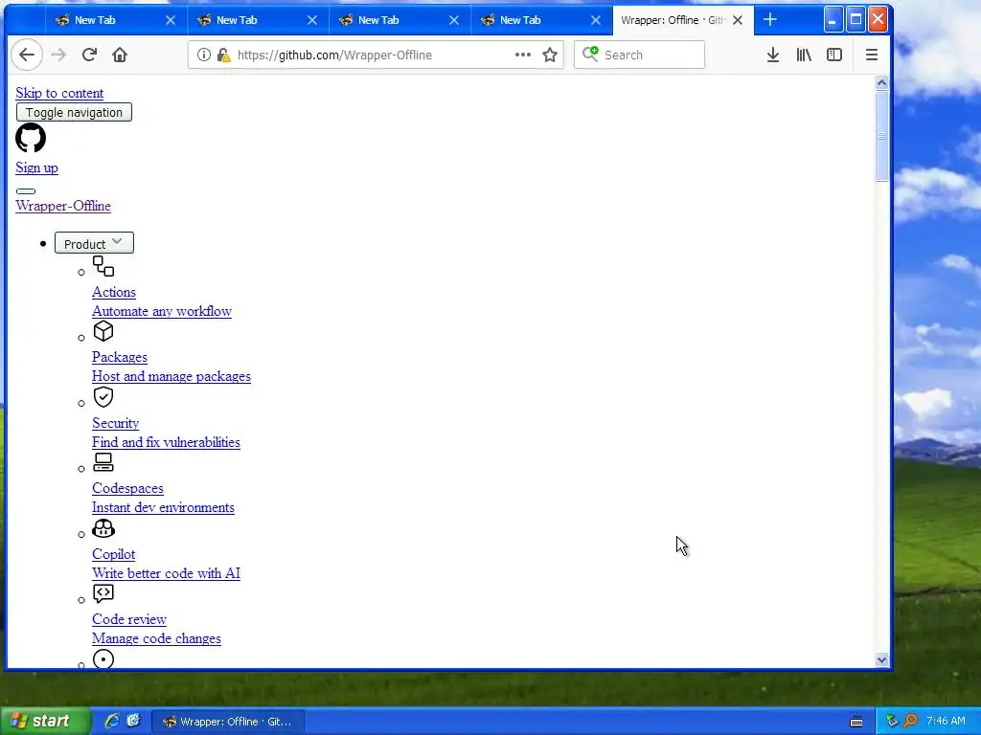Viewport: 981px width, 735px height.
Task: Open the Wrapper-Offline link
Action: 63,206
